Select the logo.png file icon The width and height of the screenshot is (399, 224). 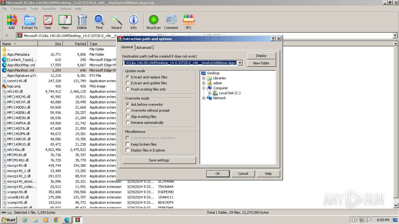click(x=4, y=86)
